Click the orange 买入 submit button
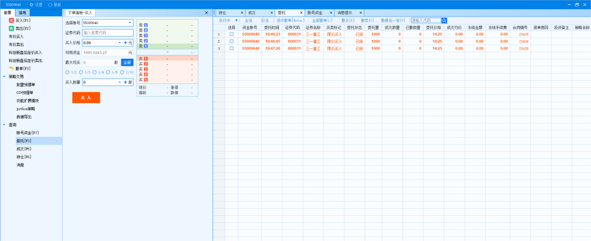The width and height of the screenshot is (591, 241). (86, 98)
